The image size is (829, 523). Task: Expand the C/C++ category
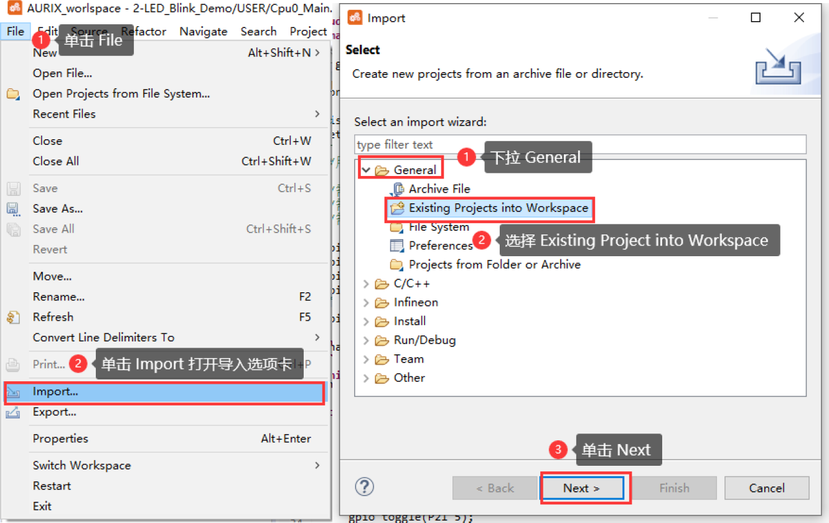click(366, 284)
